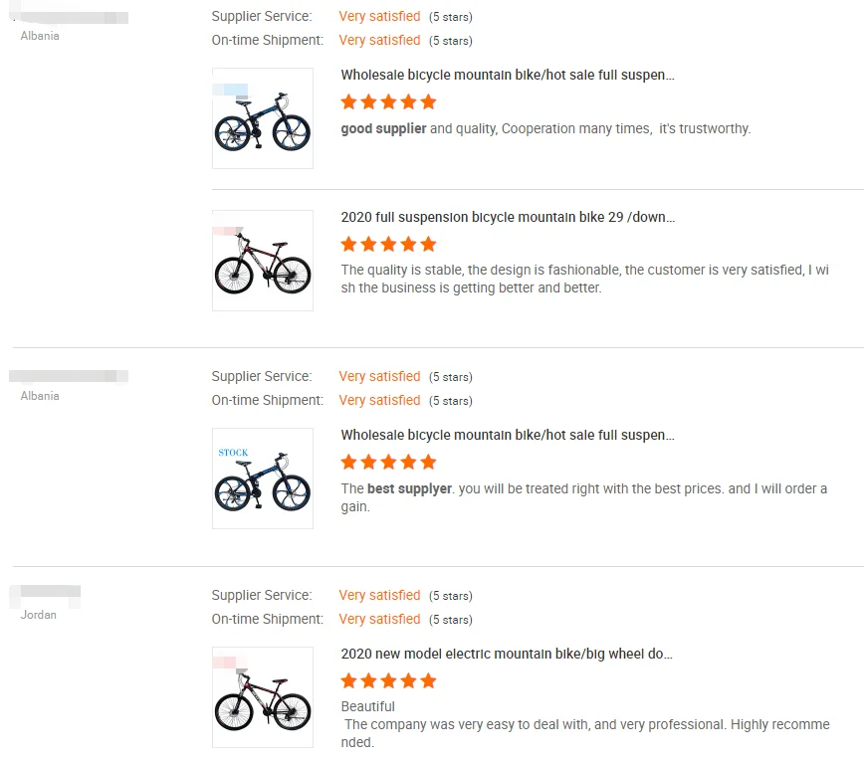864x762 pixels.
Task: Click the stars above the "Beautiful" review
Action: tap(388, 680)
